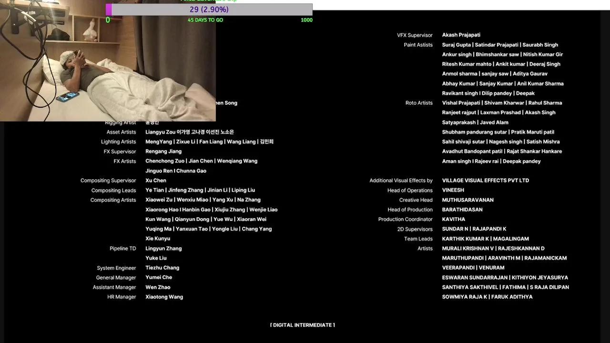Click the '[ DIGITAL INTERMEDIATE ]' heading
Viewport: 610px width, 343px height.
pos(303,325)
